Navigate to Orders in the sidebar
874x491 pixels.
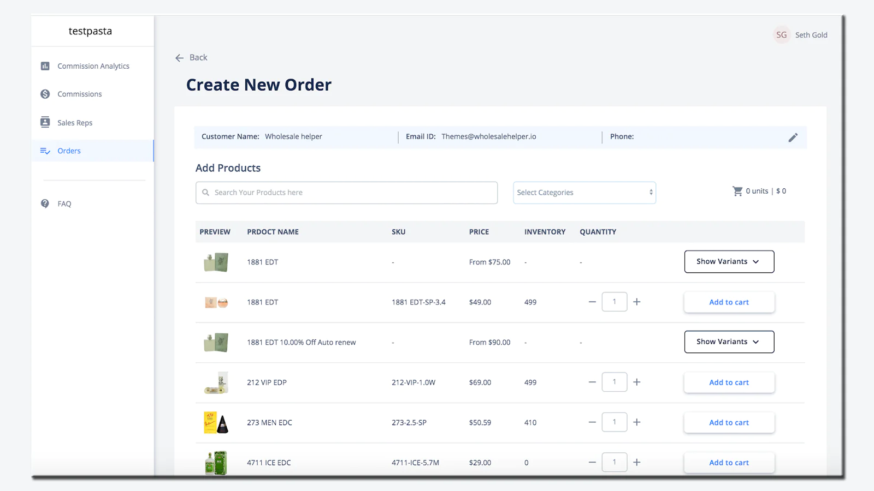click(x=69, y=151)
